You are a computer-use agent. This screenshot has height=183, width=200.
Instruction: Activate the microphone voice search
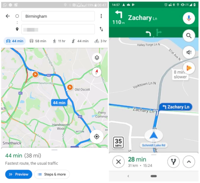(x=189, y=18)
